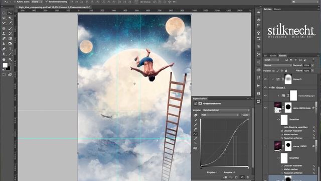Image resolution: width=321 pixels, height=181 pixels.
Task: Switch to the 3D panel tab
Action: [265, 56]
